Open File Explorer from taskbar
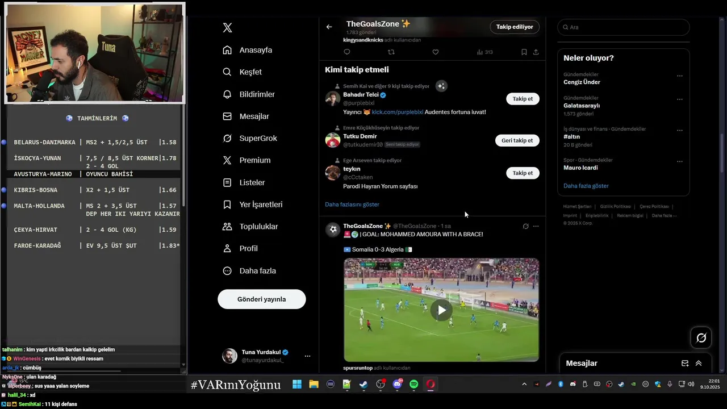The height and width of the screenshot is (409, 727). pos(314,385)
